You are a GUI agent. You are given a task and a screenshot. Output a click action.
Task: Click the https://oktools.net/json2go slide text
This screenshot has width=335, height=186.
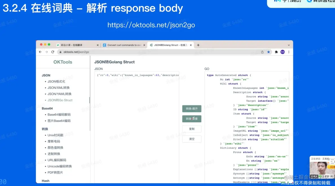(x=151, y=25)
